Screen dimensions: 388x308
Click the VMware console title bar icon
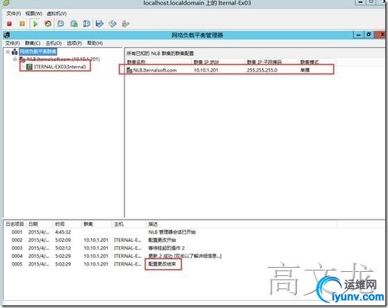tap(6, 3)
